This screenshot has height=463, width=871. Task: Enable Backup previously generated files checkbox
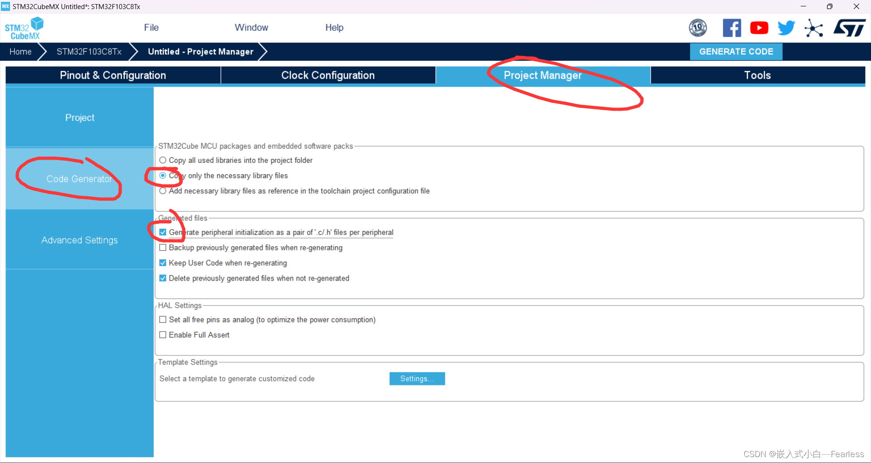[163, 248]
